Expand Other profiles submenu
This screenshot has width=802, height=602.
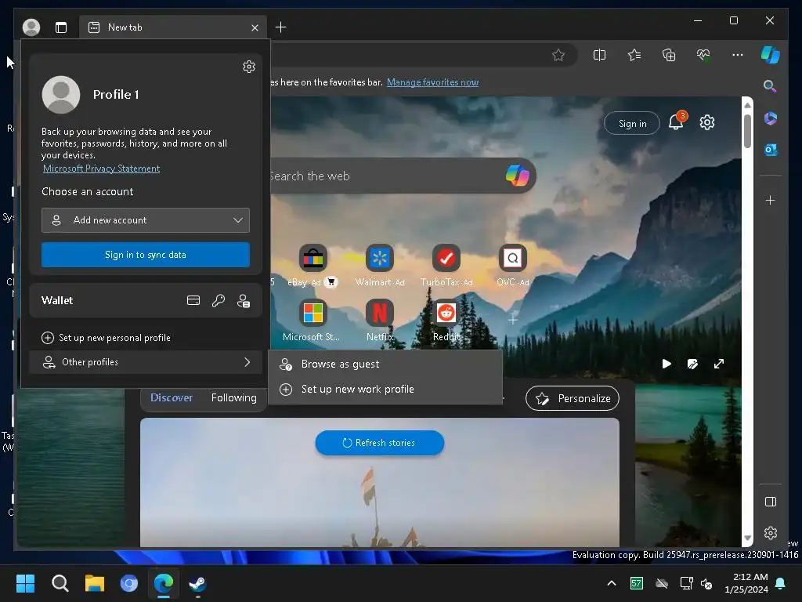[x=146, y=362]
